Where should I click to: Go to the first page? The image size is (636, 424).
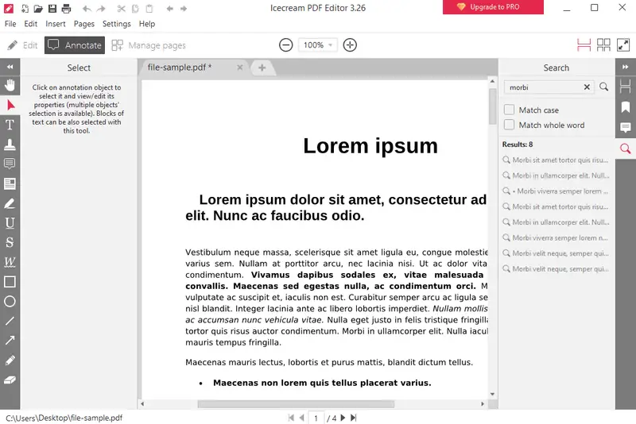(291, 418)
